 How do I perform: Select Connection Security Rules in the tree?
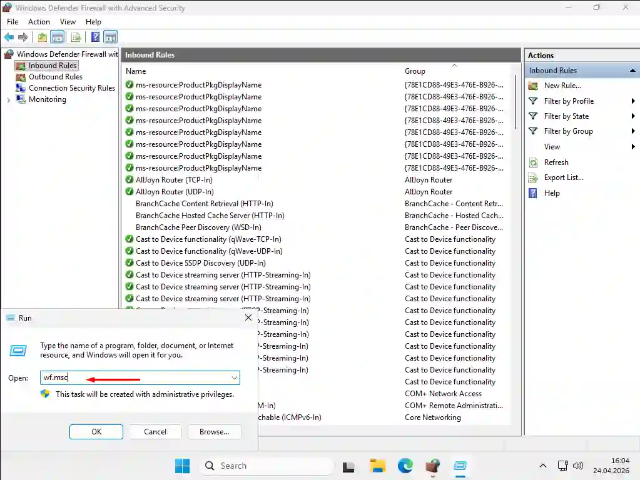(x=72, y=87)
